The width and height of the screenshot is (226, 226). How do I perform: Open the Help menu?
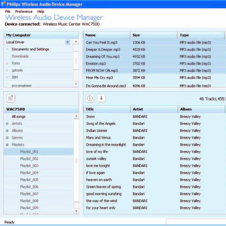[41, 11]
